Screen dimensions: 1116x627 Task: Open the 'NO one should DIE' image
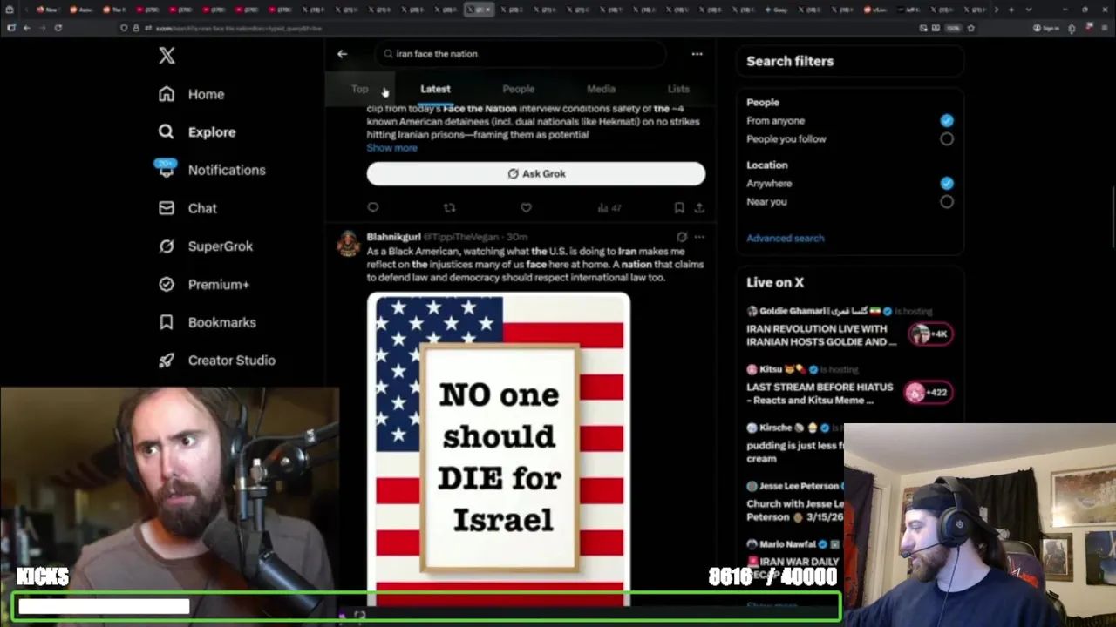pos(499,449)
